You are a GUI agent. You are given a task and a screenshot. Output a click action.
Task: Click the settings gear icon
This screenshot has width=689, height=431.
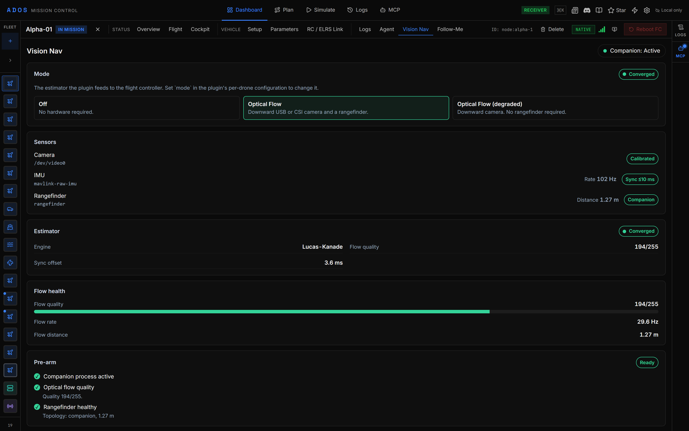[x=647, y=10]
